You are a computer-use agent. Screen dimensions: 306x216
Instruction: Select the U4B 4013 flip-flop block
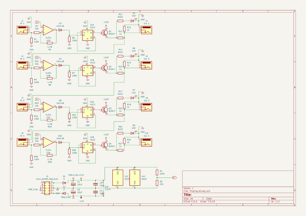[88, 148]
